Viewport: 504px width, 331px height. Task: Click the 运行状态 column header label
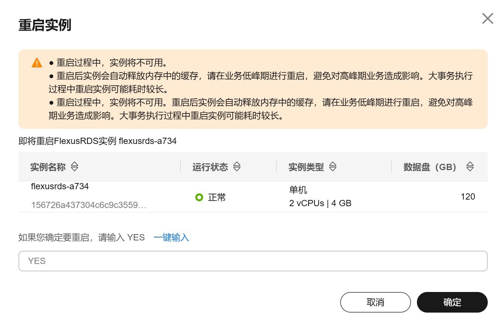point(210,167)
